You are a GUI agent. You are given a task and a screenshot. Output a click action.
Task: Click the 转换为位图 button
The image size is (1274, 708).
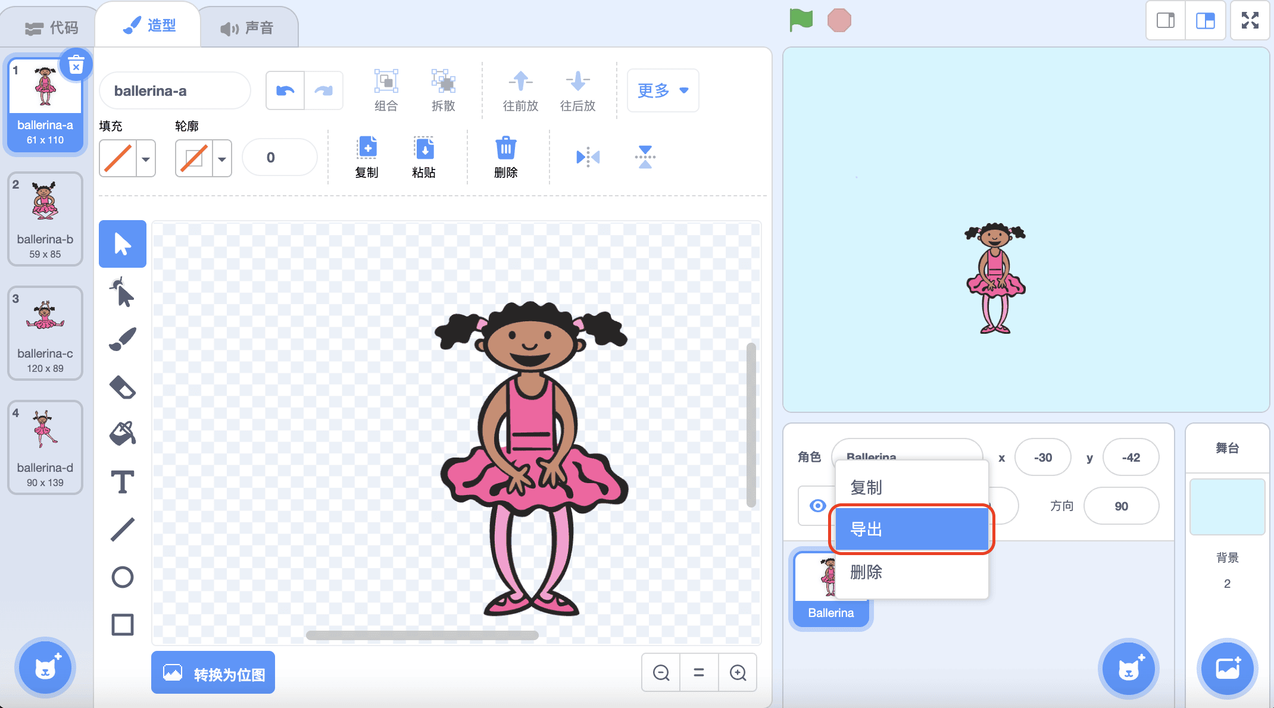point(213,673)
